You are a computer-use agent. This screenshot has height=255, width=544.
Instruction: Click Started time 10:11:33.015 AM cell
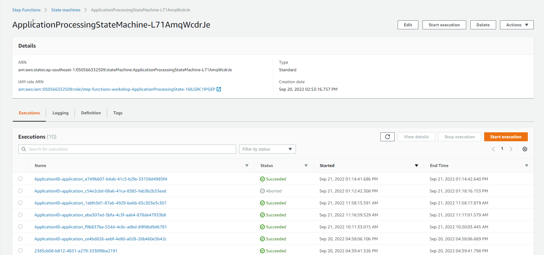pyautogui.click(x=349, y=227)
